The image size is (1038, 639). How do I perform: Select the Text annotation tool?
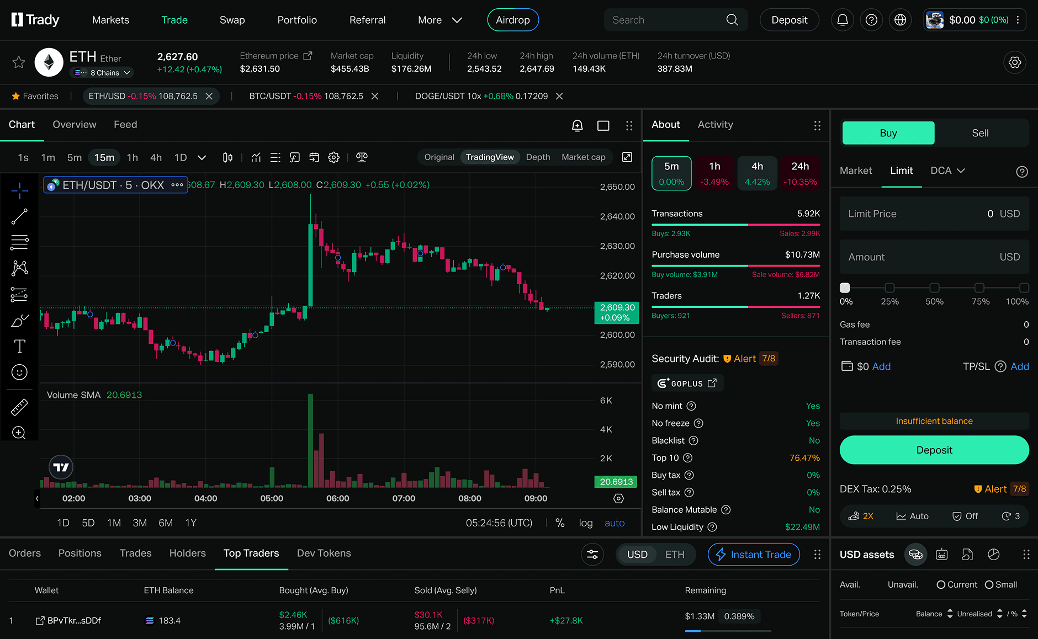coord(19,347)
